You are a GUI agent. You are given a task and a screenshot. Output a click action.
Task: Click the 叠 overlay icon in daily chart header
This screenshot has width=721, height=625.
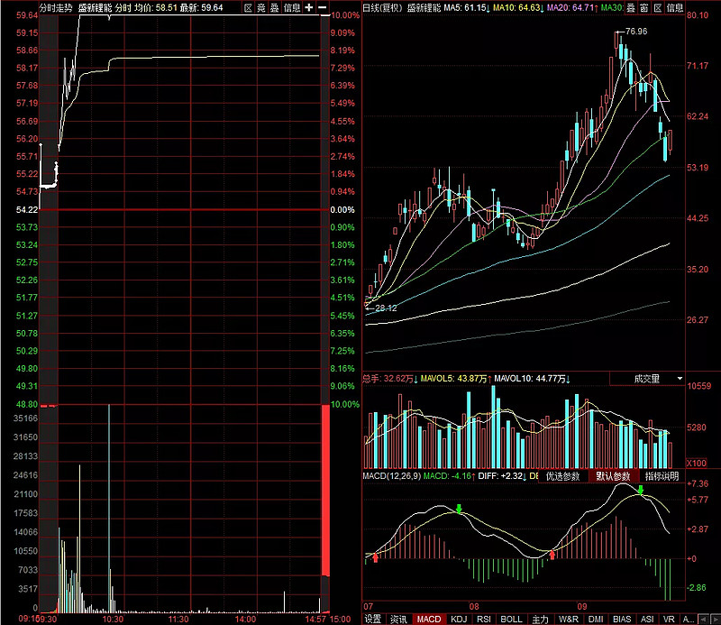pos(631,7)
